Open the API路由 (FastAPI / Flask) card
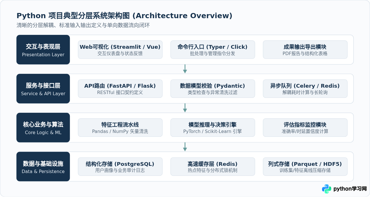This screenshot has height=197, width=370. pos(120,89)
